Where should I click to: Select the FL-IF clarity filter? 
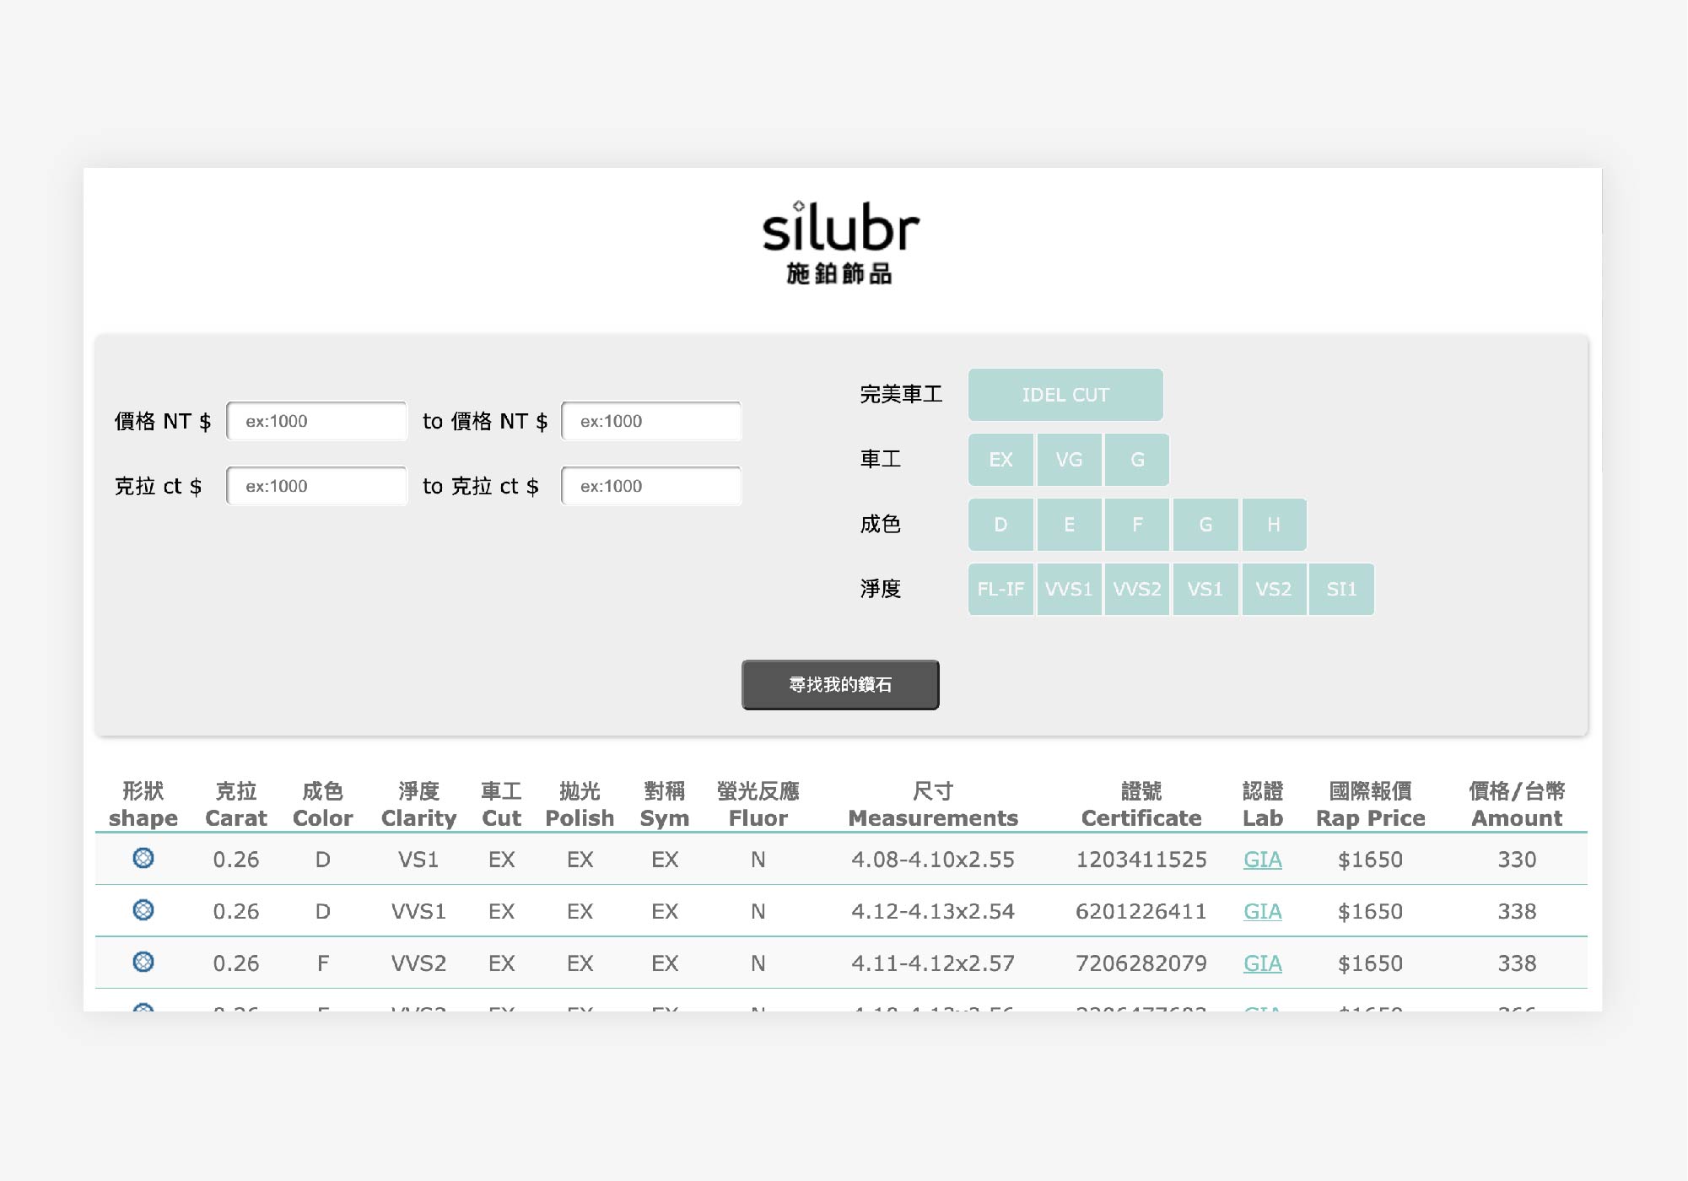1000,589
